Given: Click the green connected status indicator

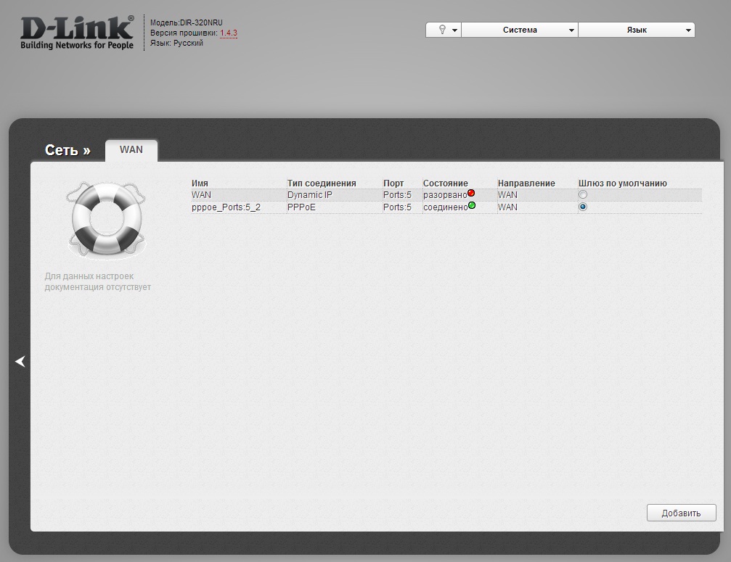Looking at the screenshot, I should click(x=472, y=205).
